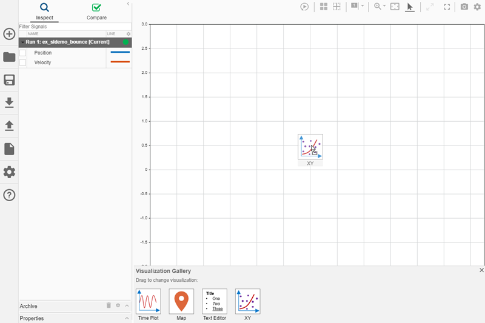485x323 pixels.
Task: Open Preferences gear in left sidebar
Action: click(x=9, y=172)
